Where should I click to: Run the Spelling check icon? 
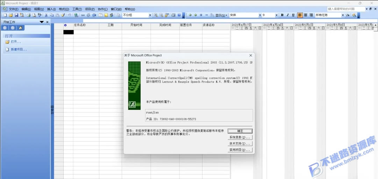[x=40, y=15]
